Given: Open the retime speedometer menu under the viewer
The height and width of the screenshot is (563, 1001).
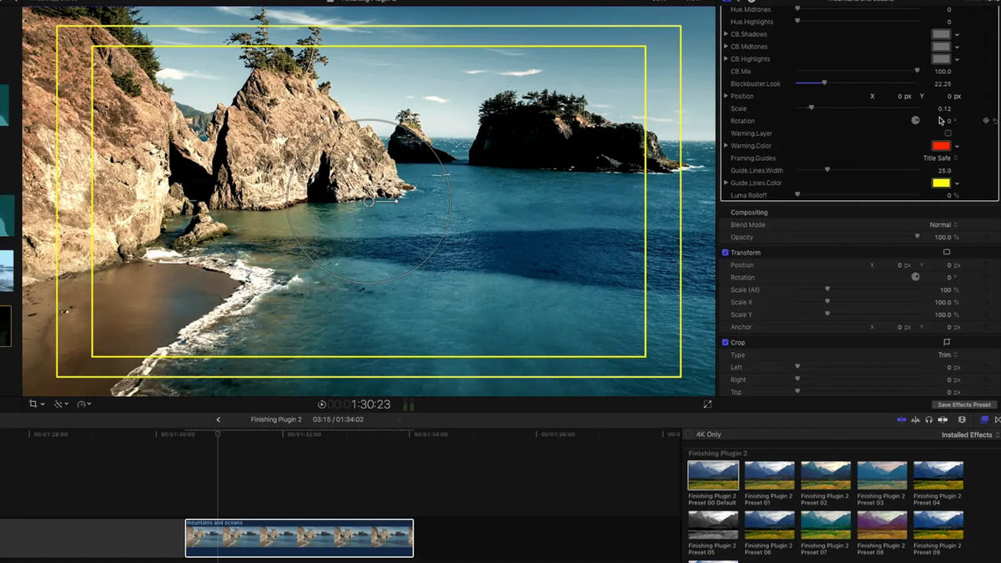Looking at the screenshot, I should pos(84,404).
